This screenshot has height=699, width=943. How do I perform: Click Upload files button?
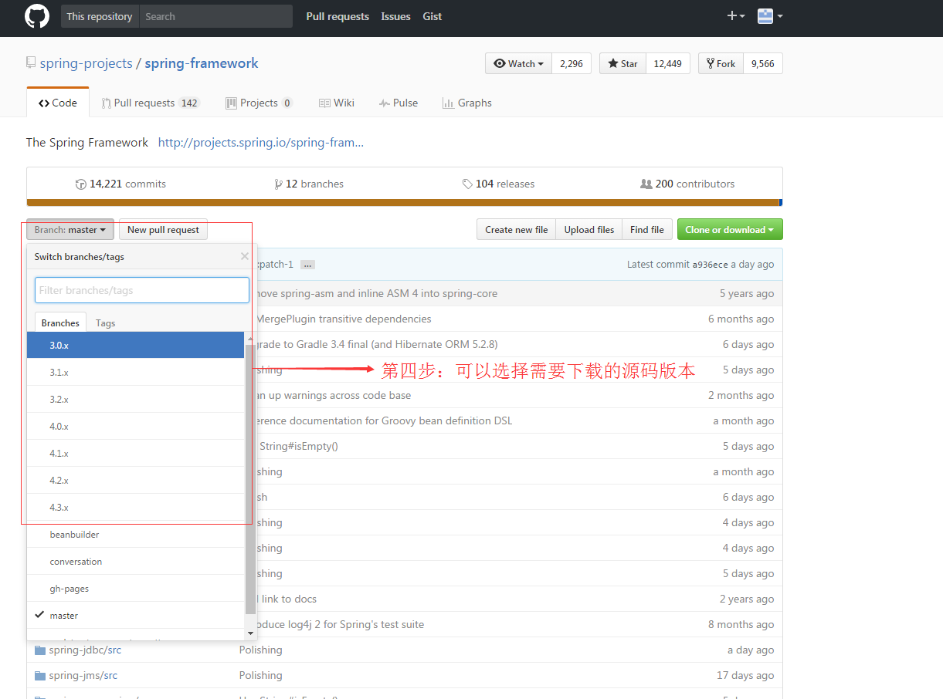(x=589, y=229)
